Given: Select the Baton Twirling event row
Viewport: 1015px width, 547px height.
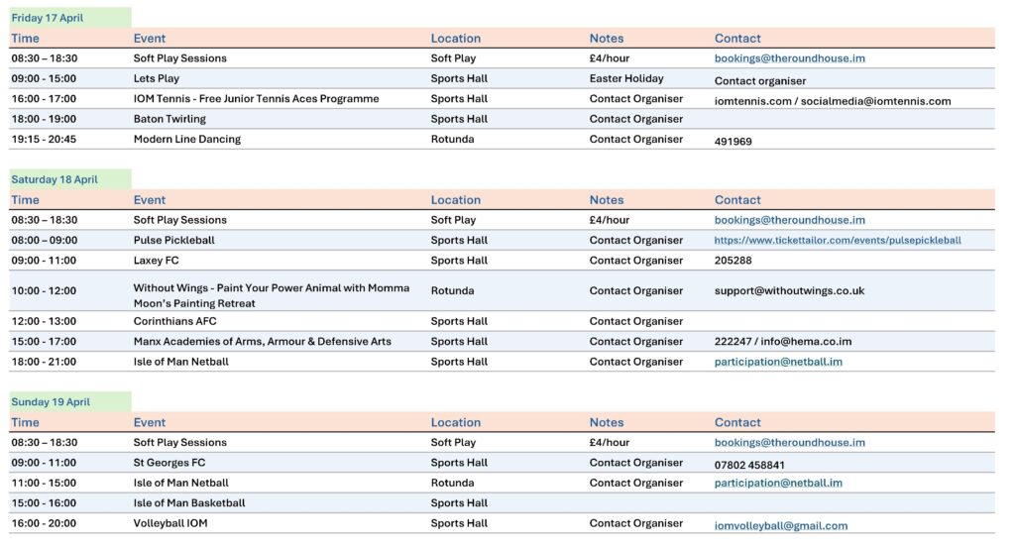Looking at the screenshot, I should tap(172, 119).
